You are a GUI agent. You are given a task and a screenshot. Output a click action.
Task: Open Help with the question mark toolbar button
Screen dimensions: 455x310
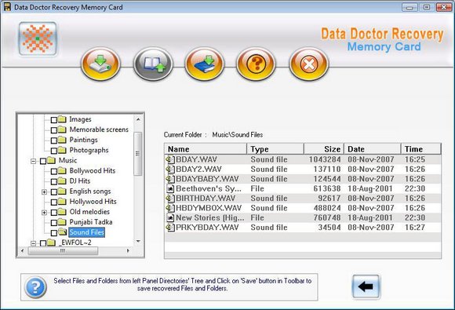256,64
